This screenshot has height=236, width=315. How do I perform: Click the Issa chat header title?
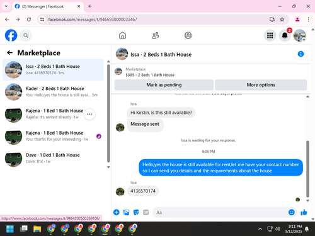[161, 55]
